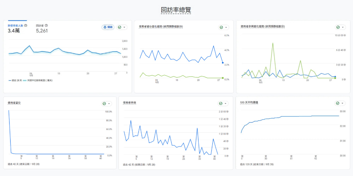Image resolution: width=353 pixels, height=176 pixels.
Task: Click the 過去 42 天 footer under 使用者留存
Action: tap(24, 164)
